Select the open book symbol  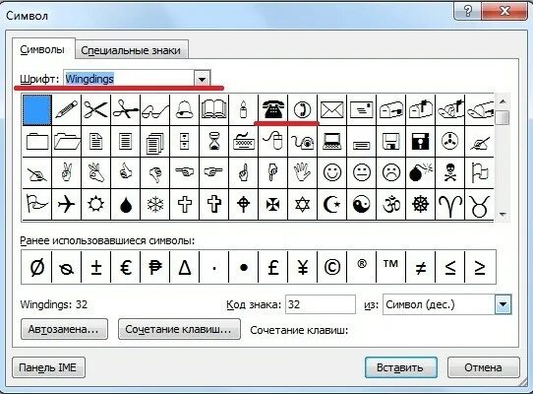point(214,110)
